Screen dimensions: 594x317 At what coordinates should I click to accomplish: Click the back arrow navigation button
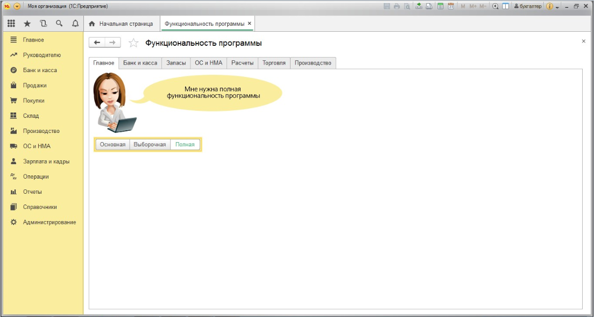coord(97,43)
